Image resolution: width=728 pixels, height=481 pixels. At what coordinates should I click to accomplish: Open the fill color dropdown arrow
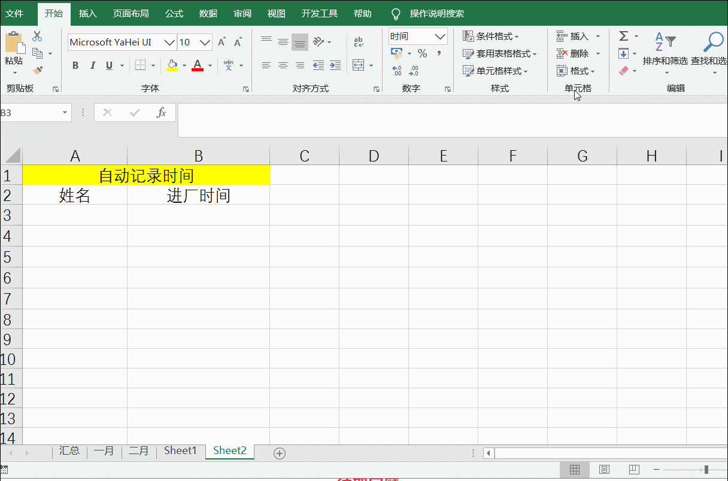click(x=184, y=66)
